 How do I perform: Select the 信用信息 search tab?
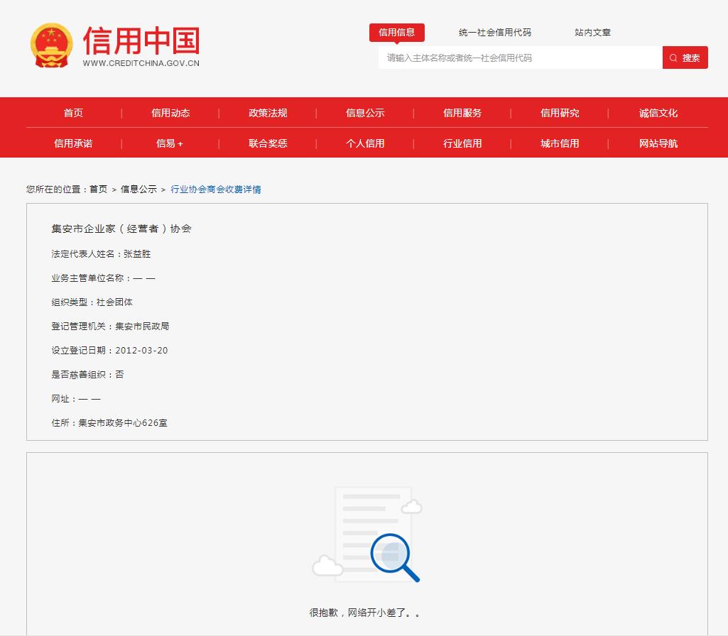pos(396,32)
